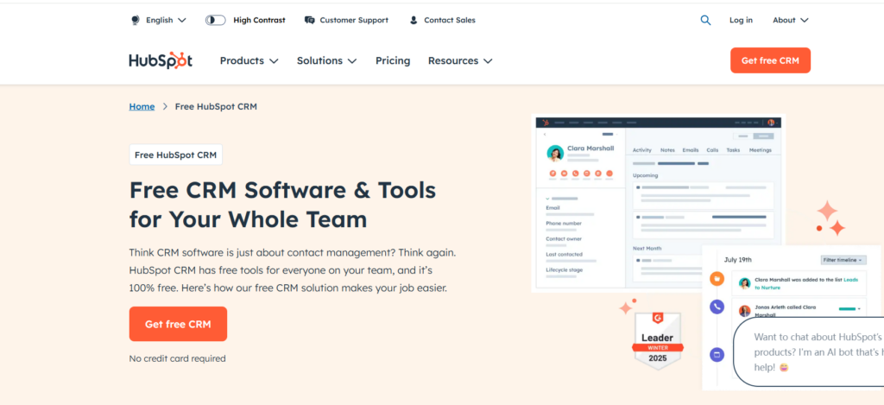884x405 pixels.
Task: Click the globe language icon
Action: coord(135,20)
